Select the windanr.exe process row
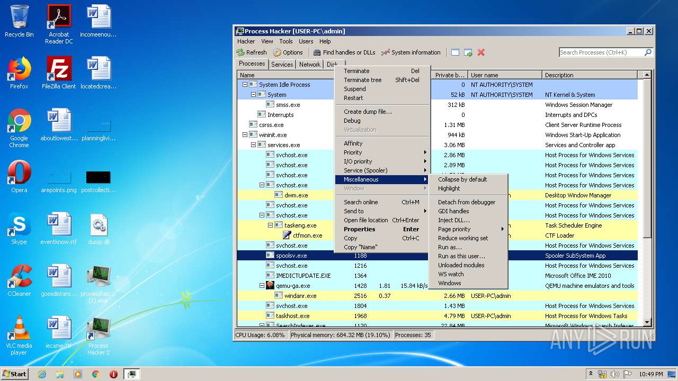Viewport: 678px width, 381px height. click(x=437, y=296)
